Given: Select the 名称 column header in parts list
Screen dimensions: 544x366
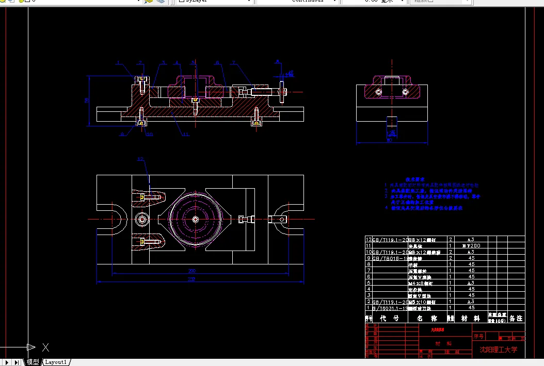Looking at the screenshot, I should click(x=427, y=318).
